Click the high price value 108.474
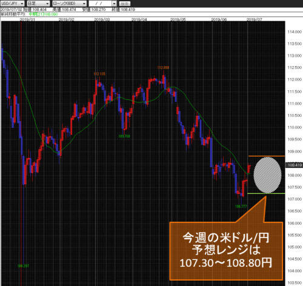Screen dimensions: 303x286 [69, 10]
